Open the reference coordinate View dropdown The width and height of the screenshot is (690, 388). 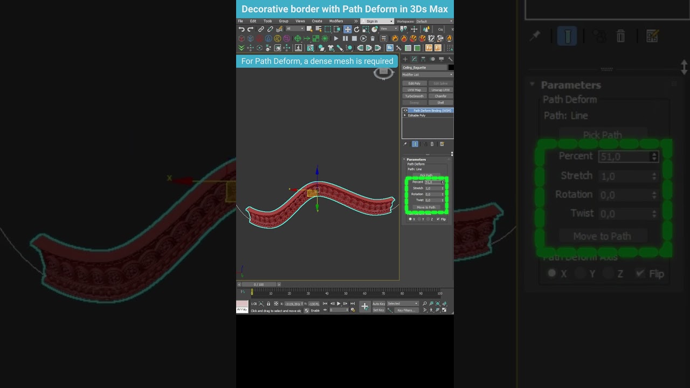point(390,29)
